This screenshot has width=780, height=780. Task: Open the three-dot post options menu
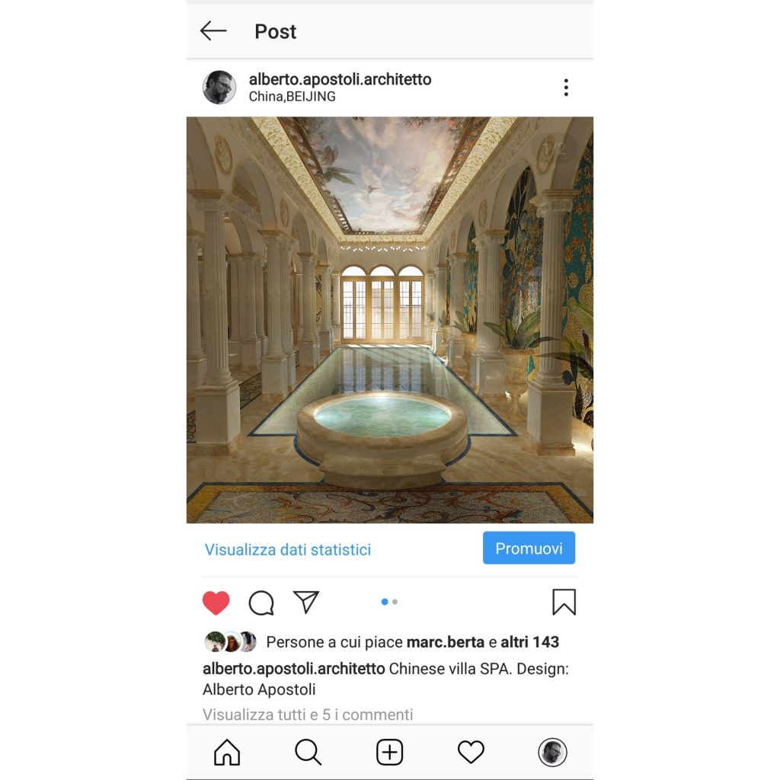tap(566, 87)
